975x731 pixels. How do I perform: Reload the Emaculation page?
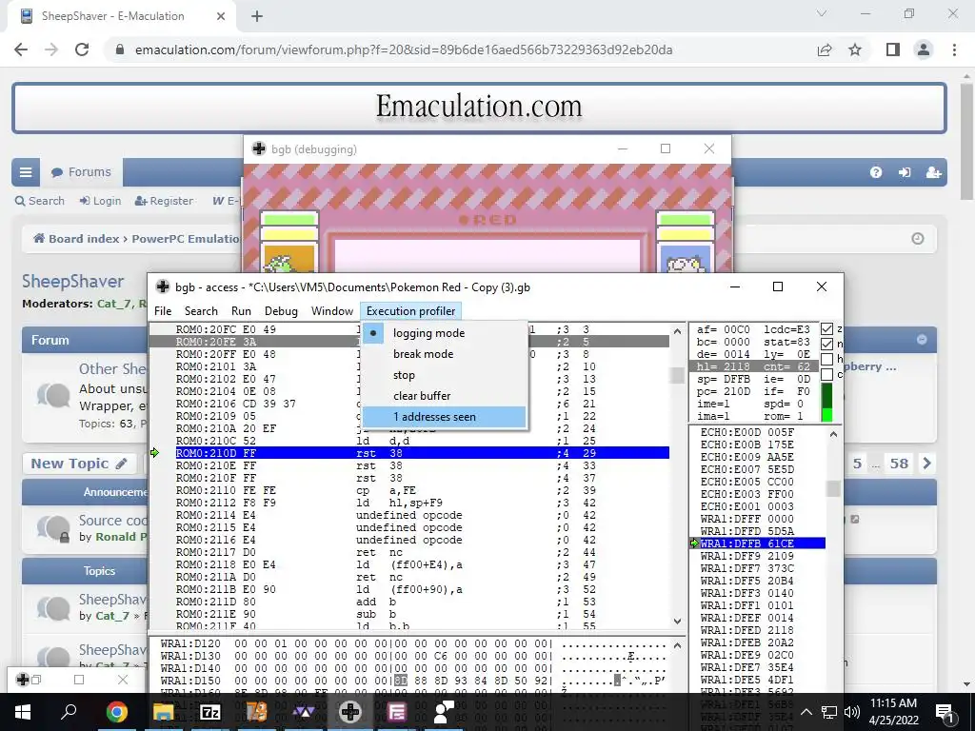[x=82, y=49]
